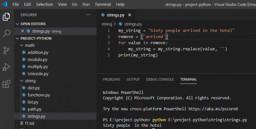This screenshot has width=256, height=129.
Task: Click the VS Code logo icon
Action: point(5,4)
